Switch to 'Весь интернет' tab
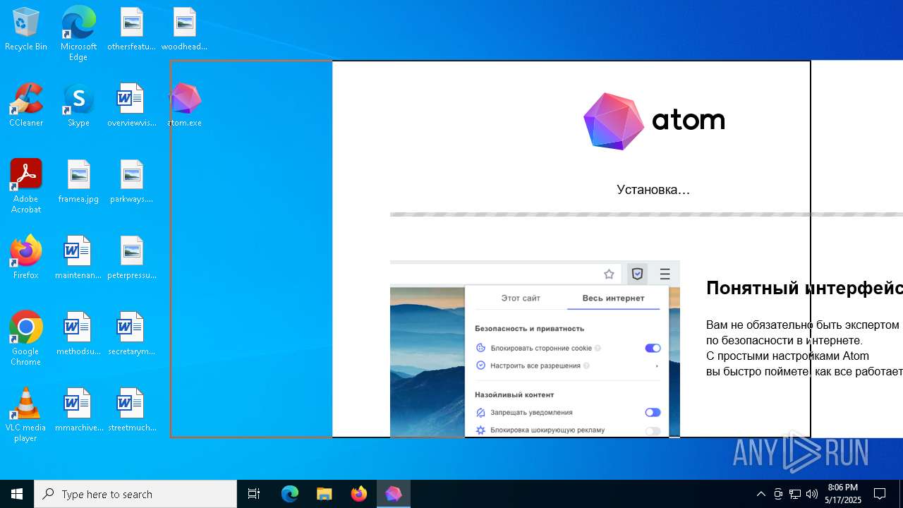This screenshot has width=903, height=508. pos(613,298)
